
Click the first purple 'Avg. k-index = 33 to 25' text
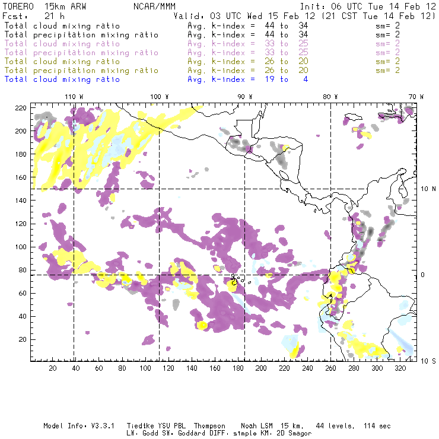pos(248,44)
